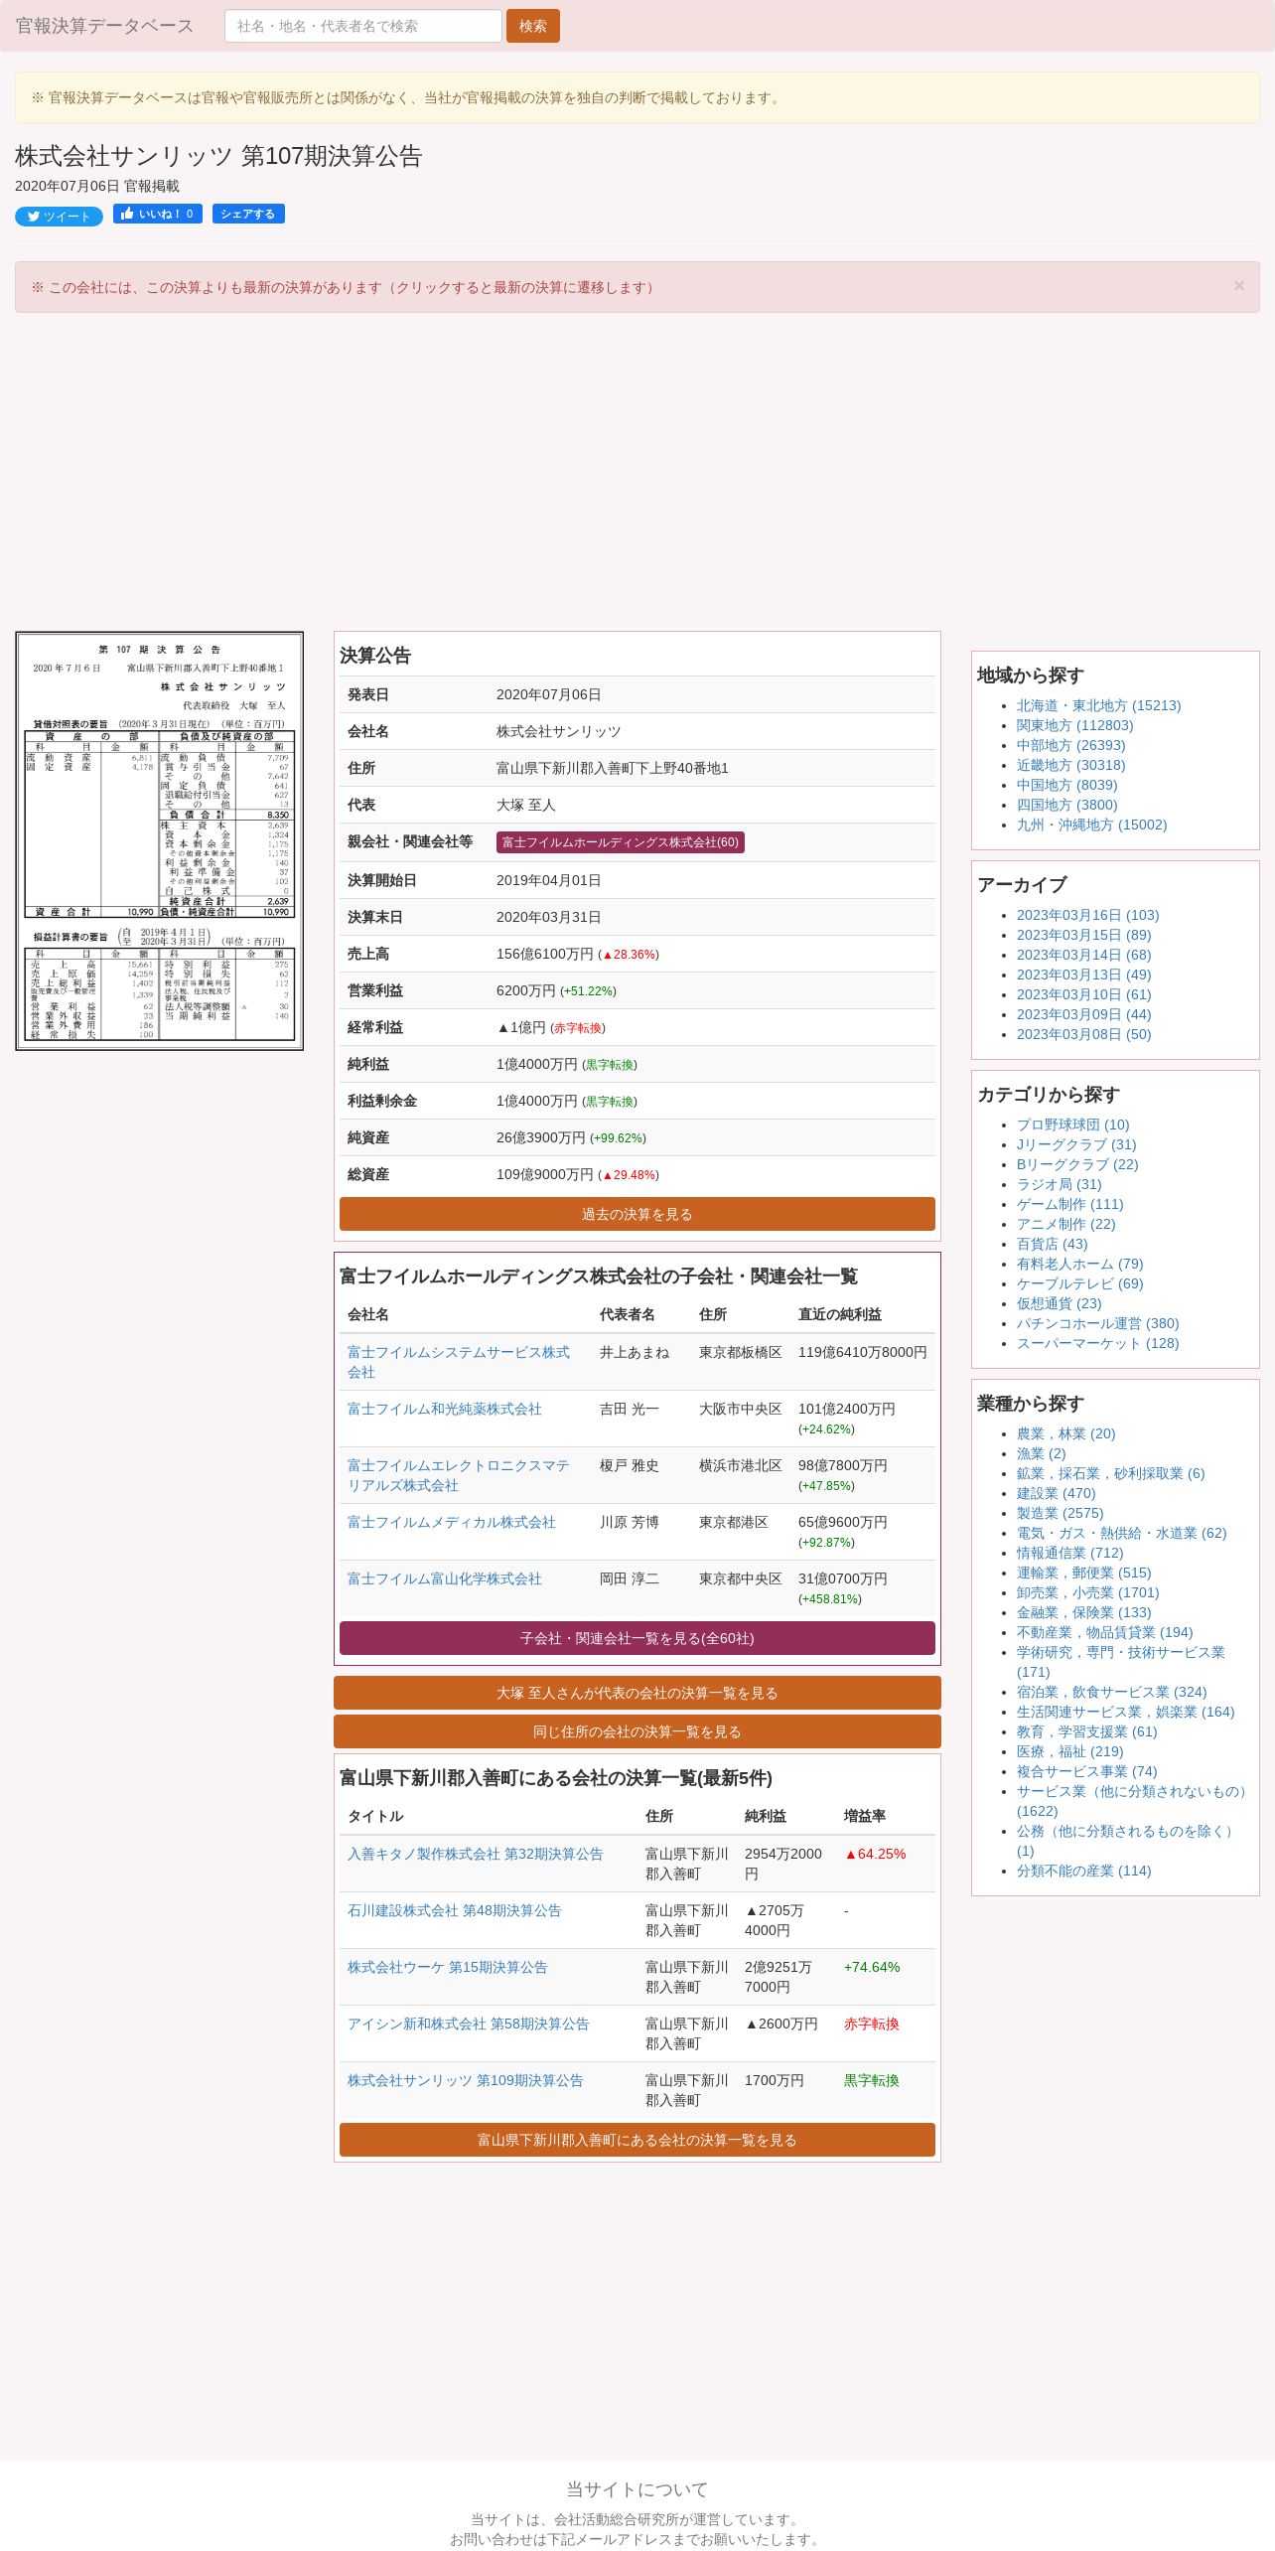This screenshot has height=2551, width=1275.
Task: Open 株式会社サンリッツ 第109期決算公告
Action: coord(465,2080)
